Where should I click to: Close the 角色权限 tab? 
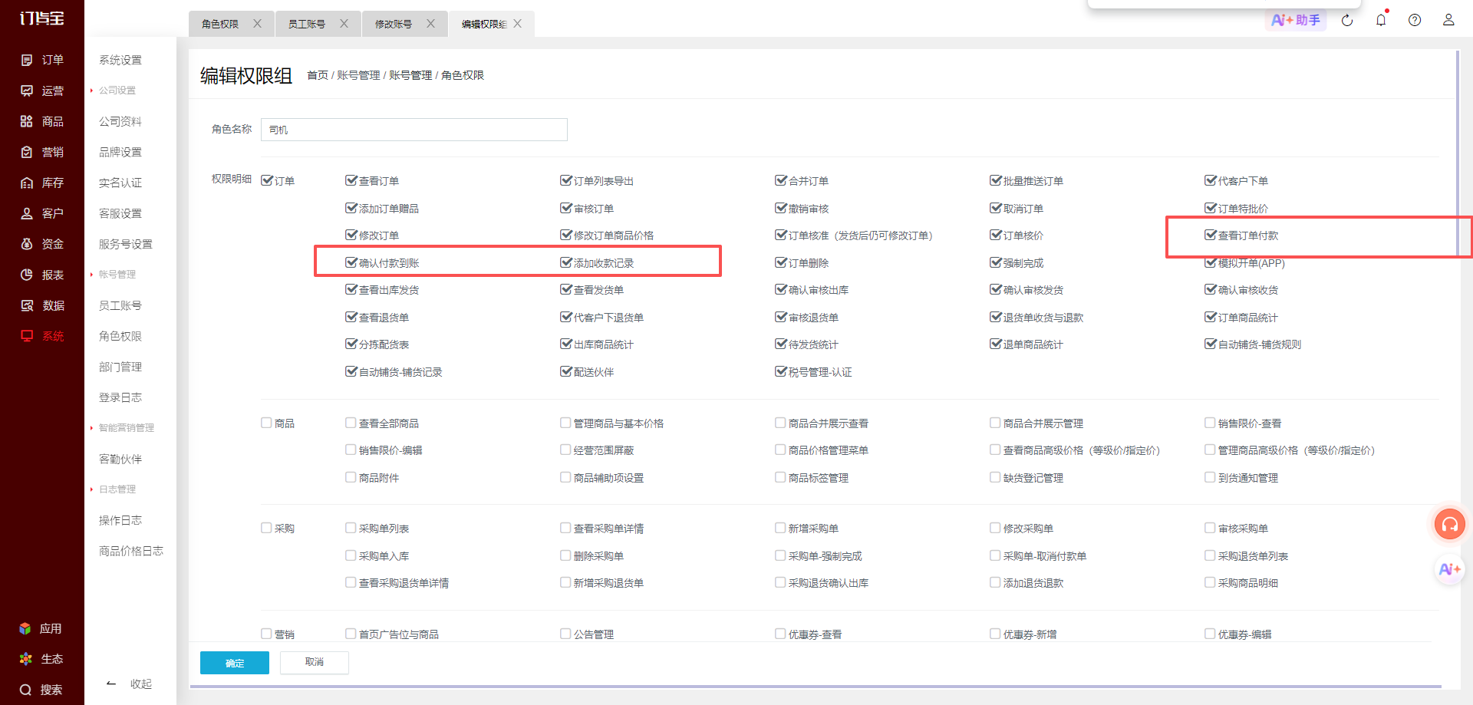click(x=257, y=24)
